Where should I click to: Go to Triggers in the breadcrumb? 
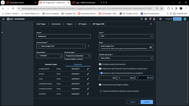tap(69, 24)
